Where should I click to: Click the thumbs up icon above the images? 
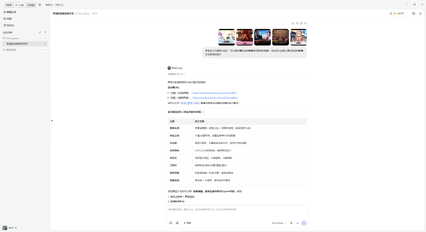[x=293, y=23]
